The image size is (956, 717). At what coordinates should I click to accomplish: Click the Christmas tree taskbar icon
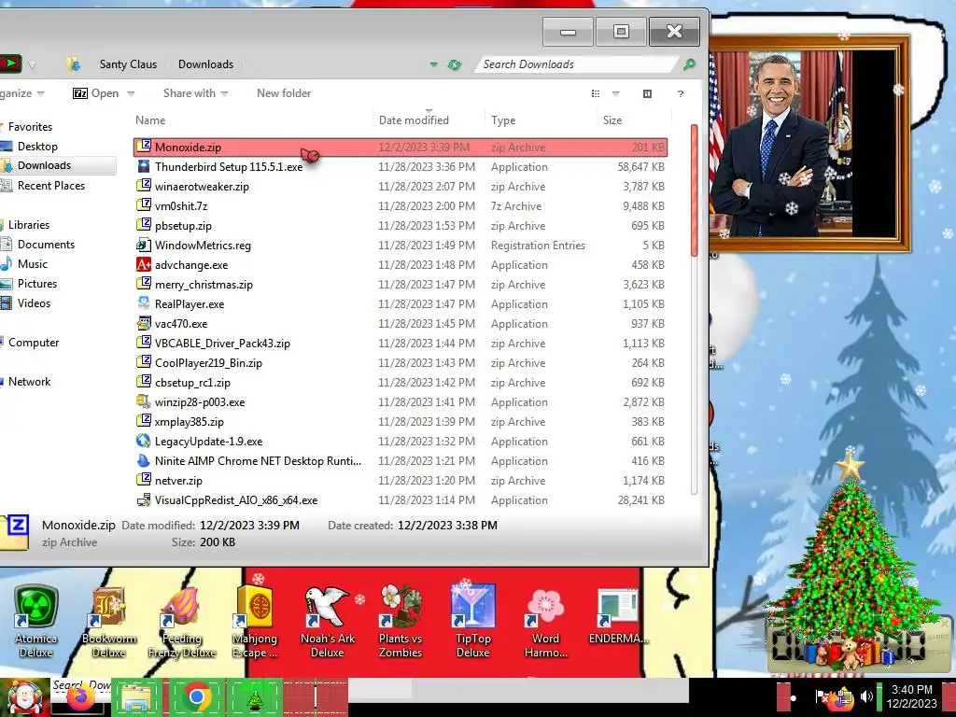tap(255, 696)
